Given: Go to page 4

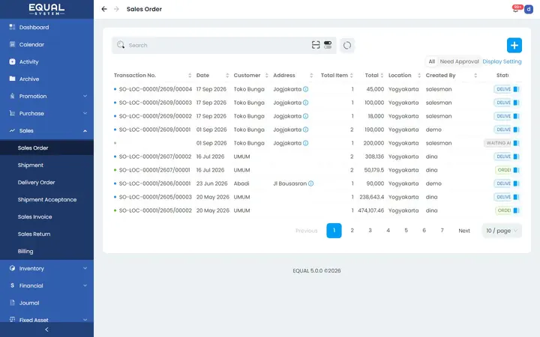Looking at the screenshot, I should click(x=388, y=231).
